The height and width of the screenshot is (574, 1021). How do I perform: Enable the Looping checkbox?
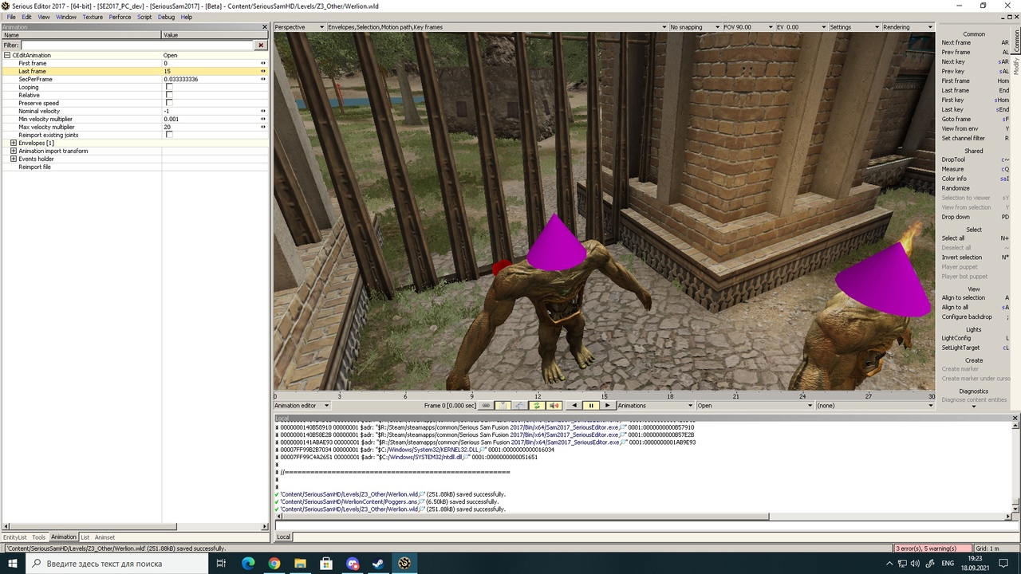click(x=169, y=87)
